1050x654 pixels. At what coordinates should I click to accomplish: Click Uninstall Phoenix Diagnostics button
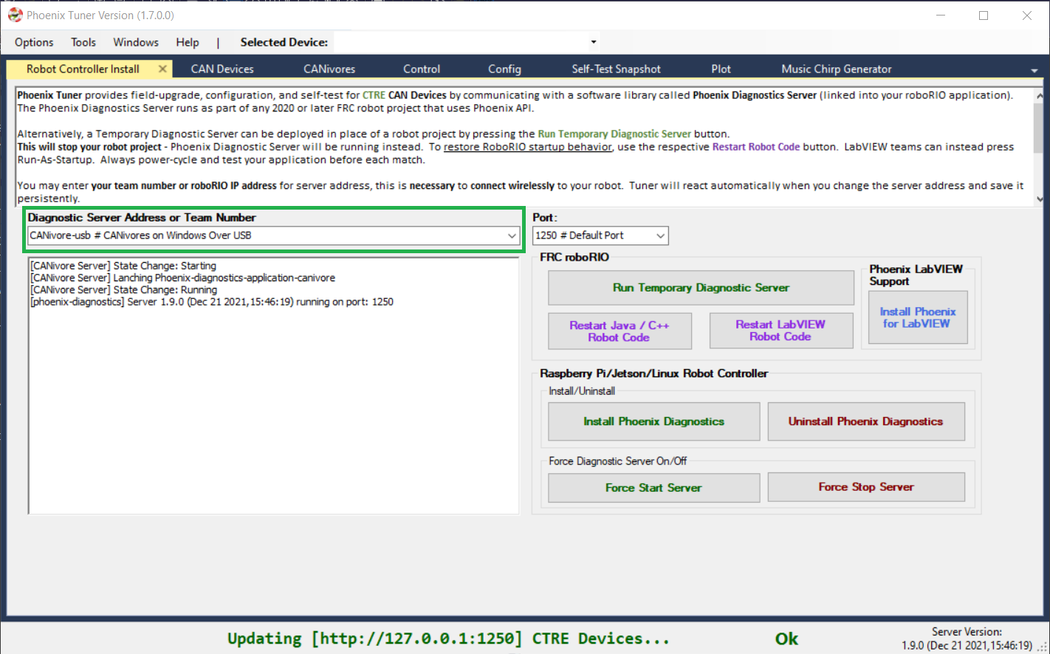[x=866, y=421]
